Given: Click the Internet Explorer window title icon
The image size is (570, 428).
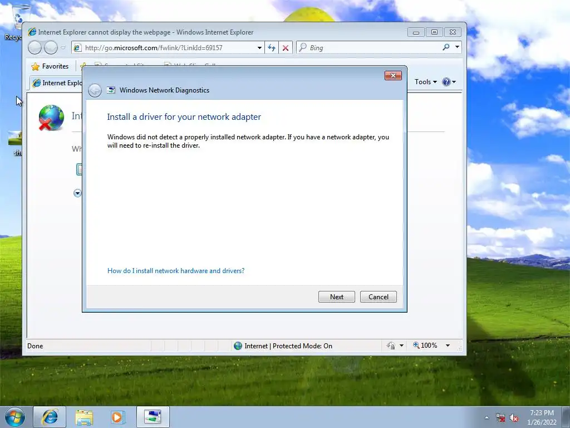Looking at the screenshot, I should coord(32,32).
